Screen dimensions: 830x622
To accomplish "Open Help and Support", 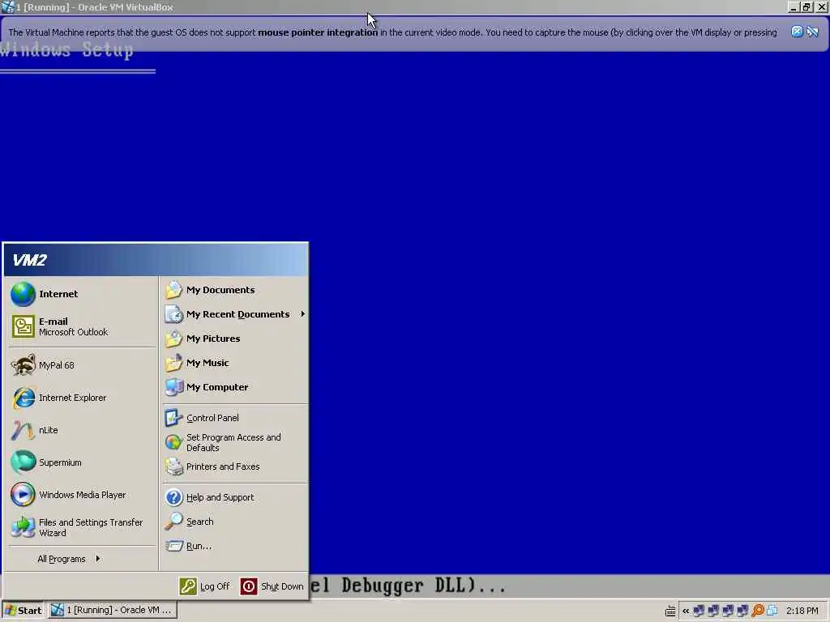I will (x=234, y=497).
